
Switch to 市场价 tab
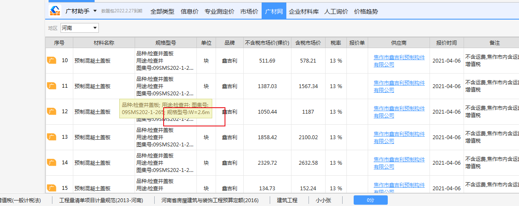(249, 11)
